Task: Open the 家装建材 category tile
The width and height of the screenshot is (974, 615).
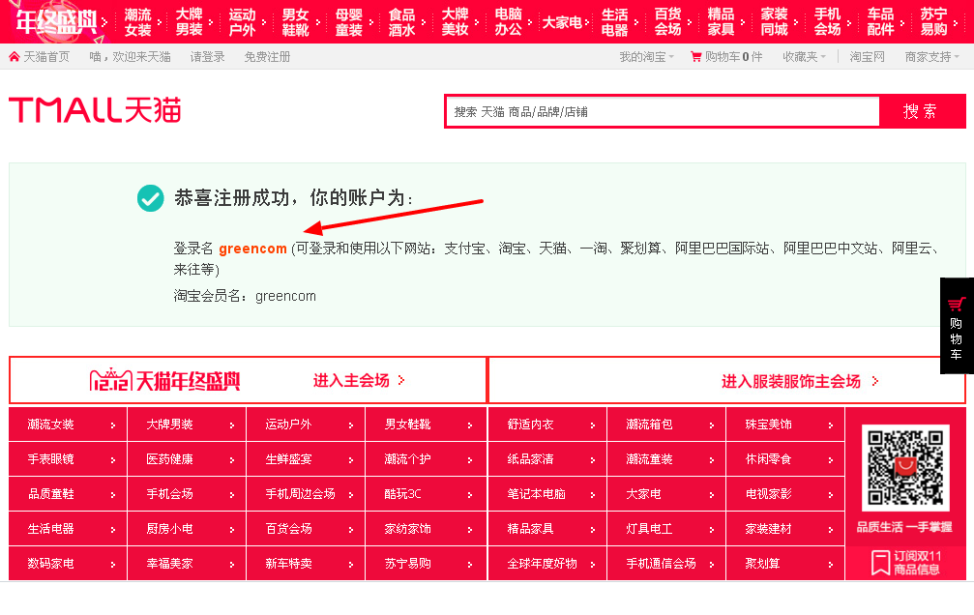Action: pos(785,529)
